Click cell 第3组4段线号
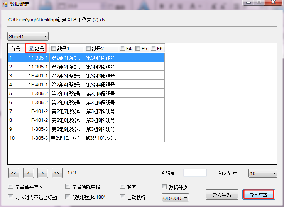Screen dimensions: 284x207 [101, 84]
